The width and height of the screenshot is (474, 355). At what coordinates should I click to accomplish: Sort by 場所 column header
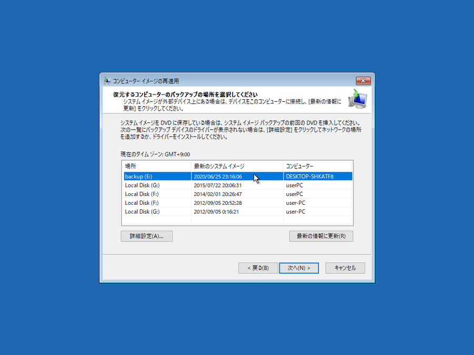click(157, 166)
